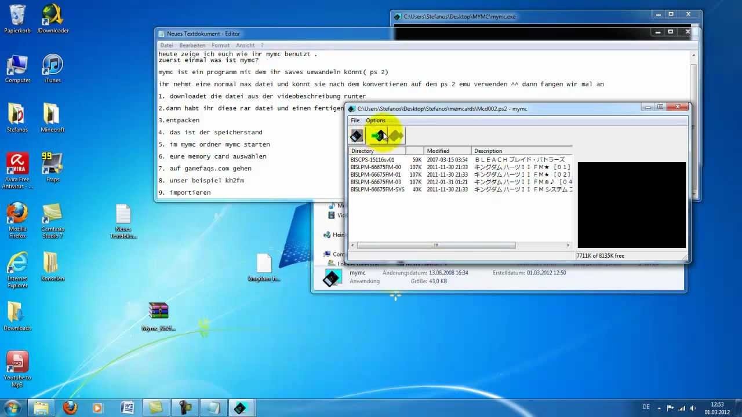Open the media player taskbar icon

(x=98, y=408)
